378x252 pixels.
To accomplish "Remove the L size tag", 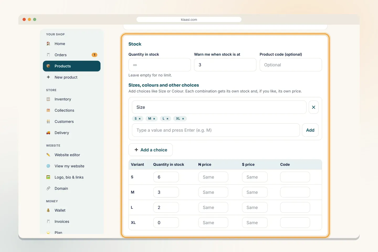I will point(167,119).
